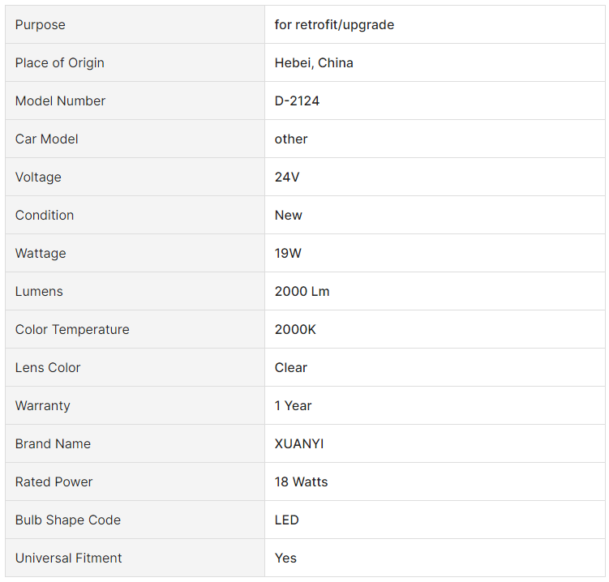Select the Warranty value 1 Year

click(x=293, y=405)
